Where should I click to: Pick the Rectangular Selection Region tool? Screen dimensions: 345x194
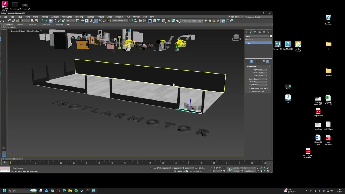[x=41, y=20]
